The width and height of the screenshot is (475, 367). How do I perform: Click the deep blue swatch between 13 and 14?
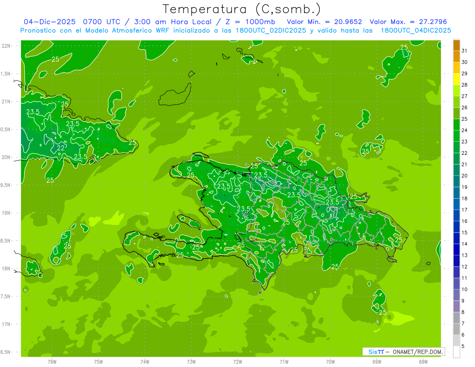456,250
